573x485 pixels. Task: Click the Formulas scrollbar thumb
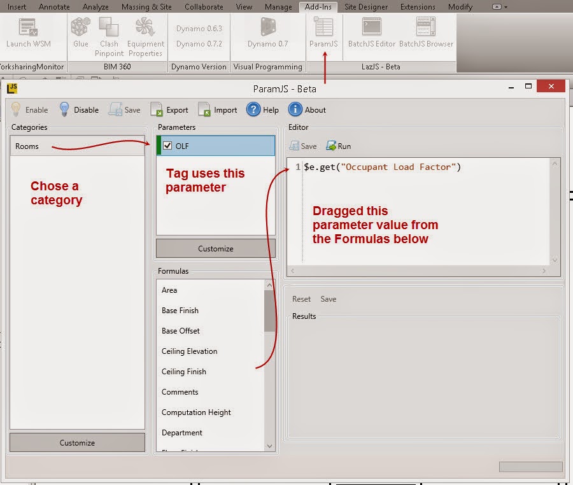(270, 311)
